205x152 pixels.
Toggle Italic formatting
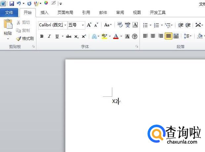point(49,36)
